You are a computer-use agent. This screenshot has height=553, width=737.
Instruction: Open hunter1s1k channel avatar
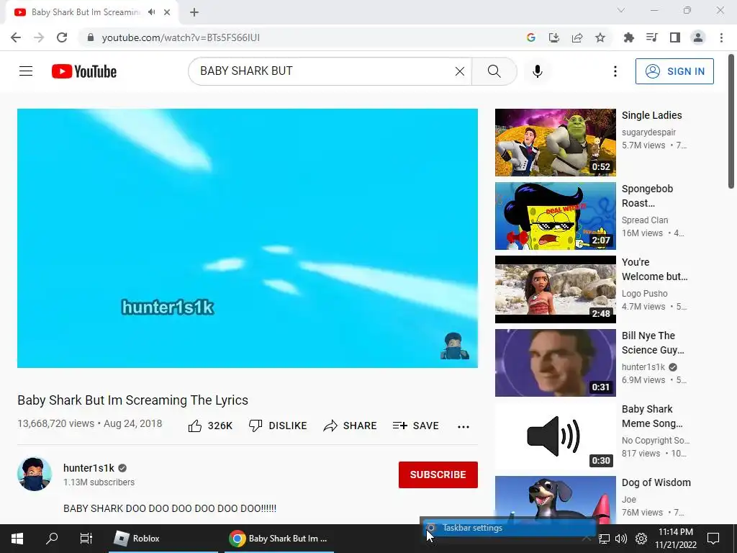click(35, 474)
